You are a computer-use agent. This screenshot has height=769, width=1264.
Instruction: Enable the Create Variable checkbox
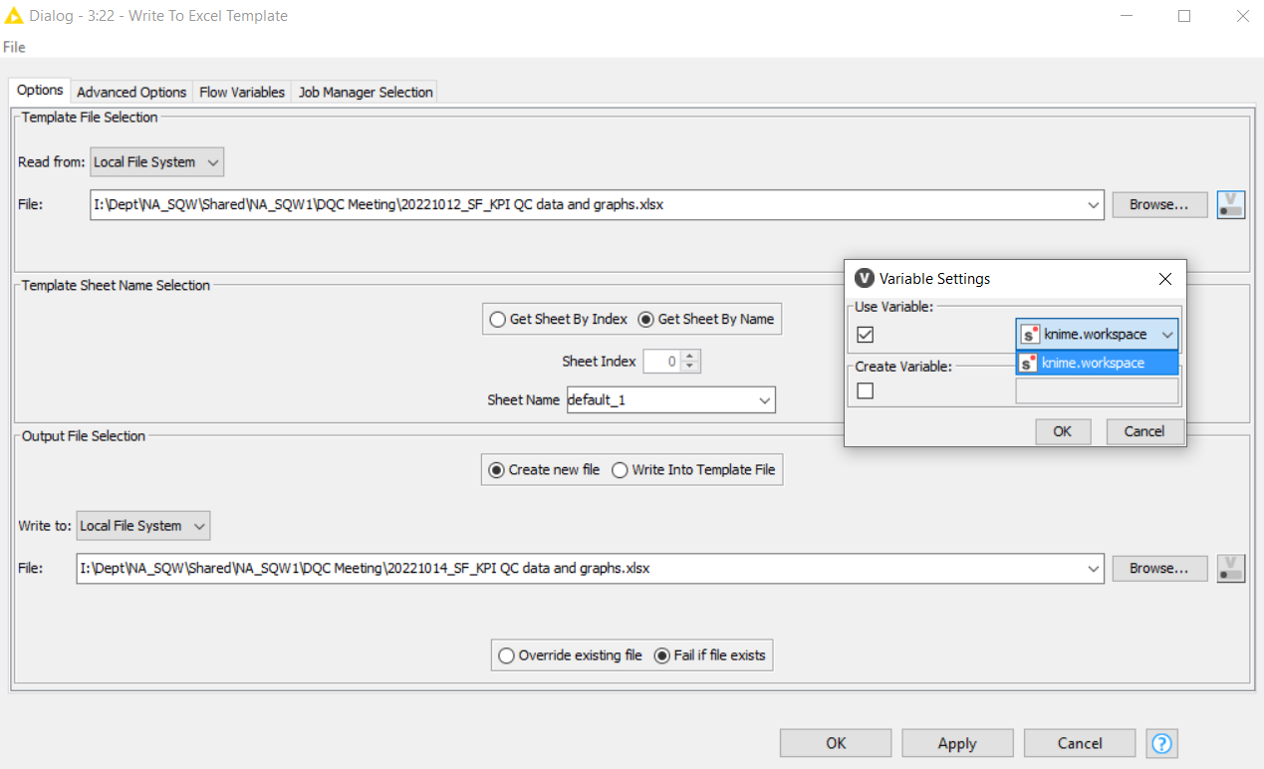pyautogui.click(x=866, y=390)
